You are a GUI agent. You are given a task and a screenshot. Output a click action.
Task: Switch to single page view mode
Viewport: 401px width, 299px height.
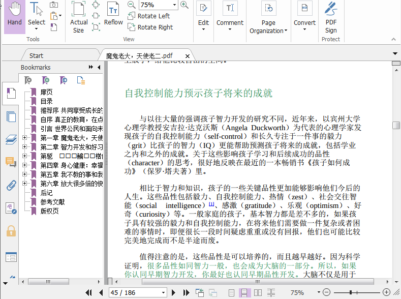coord(232,292)
